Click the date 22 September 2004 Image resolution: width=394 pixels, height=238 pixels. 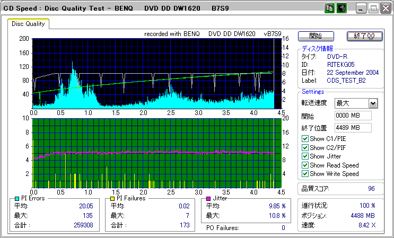pos(353,73)
